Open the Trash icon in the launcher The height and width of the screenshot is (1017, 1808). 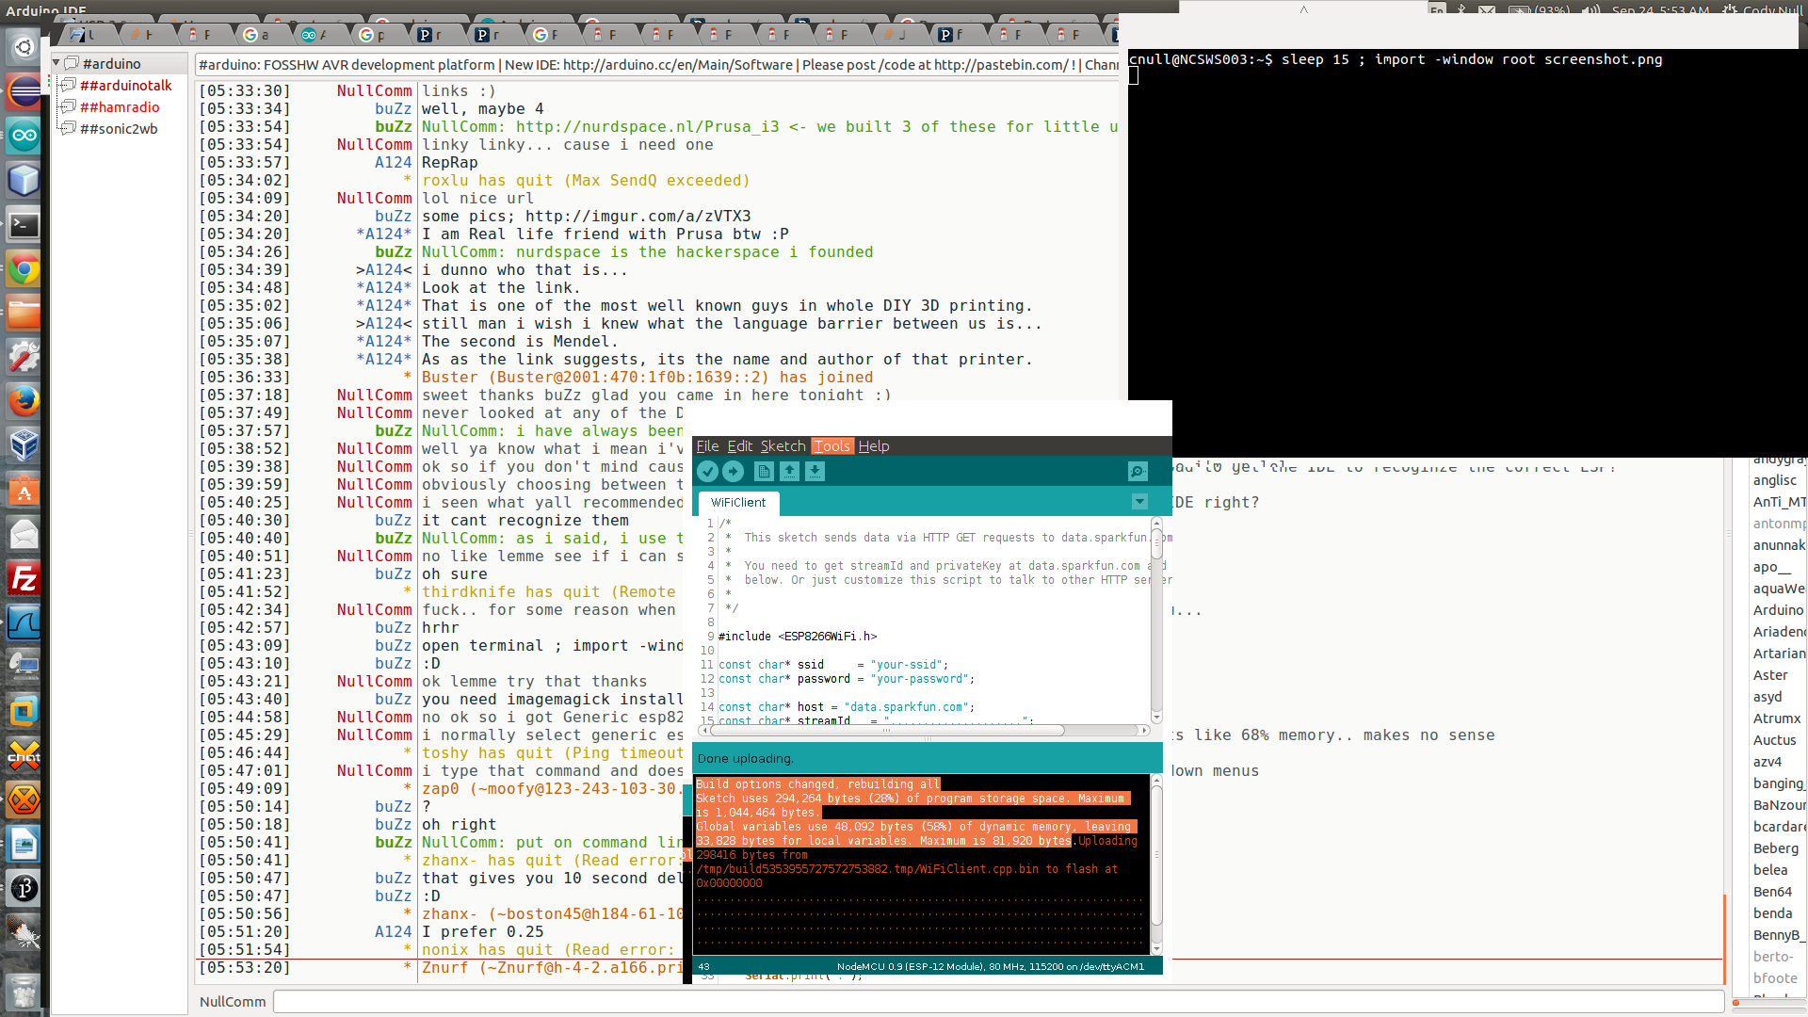(24, 992)
